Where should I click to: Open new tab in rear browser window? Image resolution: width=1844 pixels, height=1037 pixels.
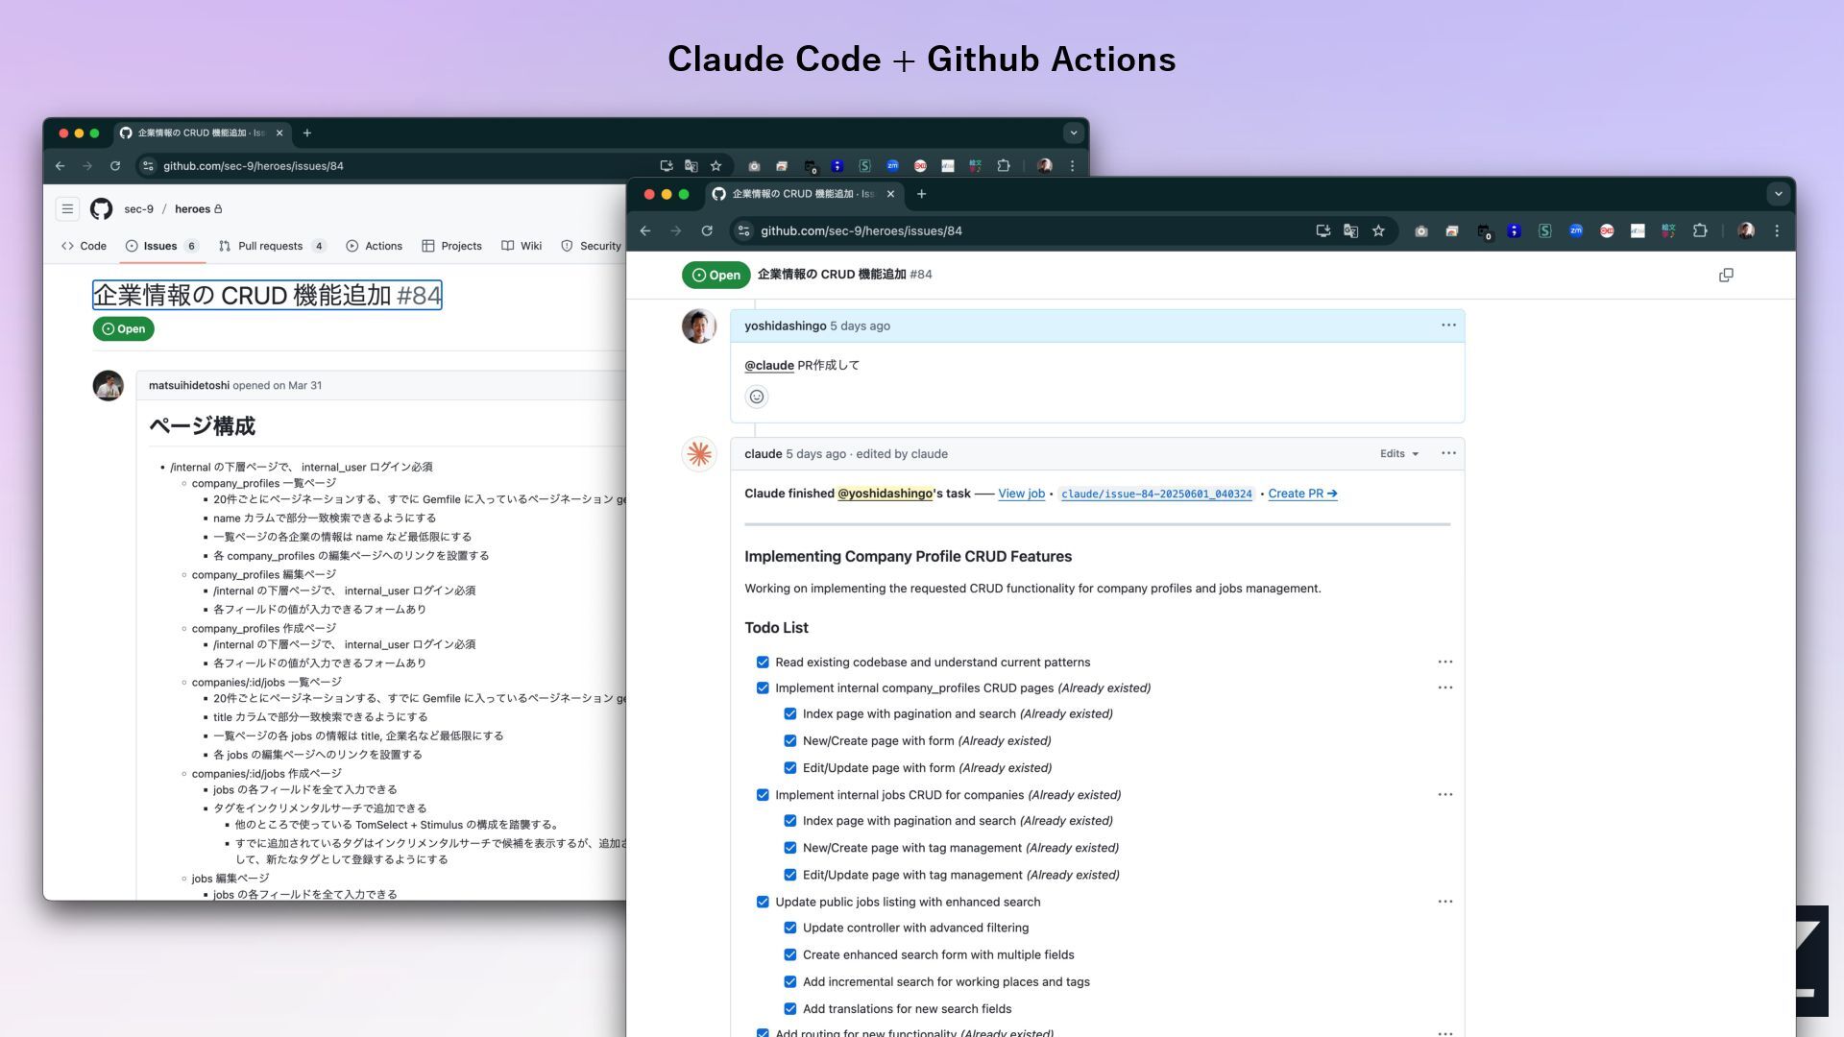(307, 133)
